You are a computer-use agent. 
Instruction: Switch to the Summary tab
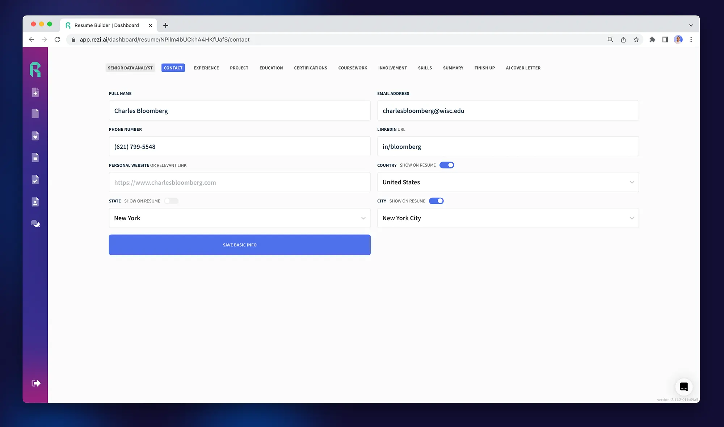coord(453,68)
